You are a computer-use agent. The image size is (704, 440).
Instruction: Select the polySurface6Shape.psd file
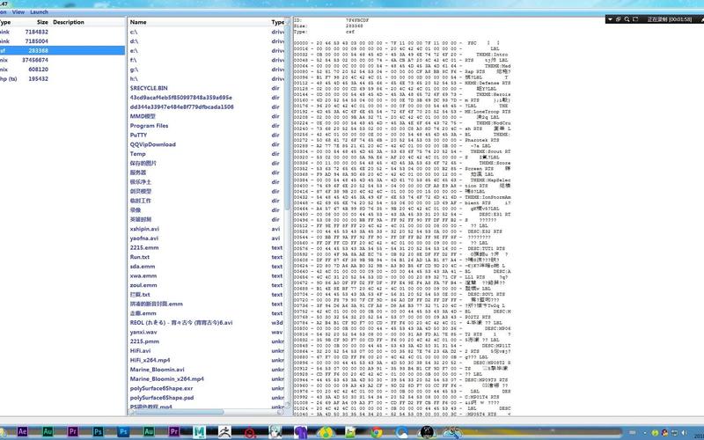pyautogui.click(x=162, y=399)
